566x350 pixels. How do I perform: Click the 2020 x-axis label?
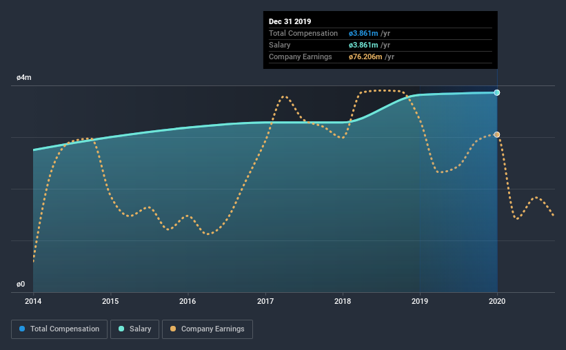[x=497, y=301]
